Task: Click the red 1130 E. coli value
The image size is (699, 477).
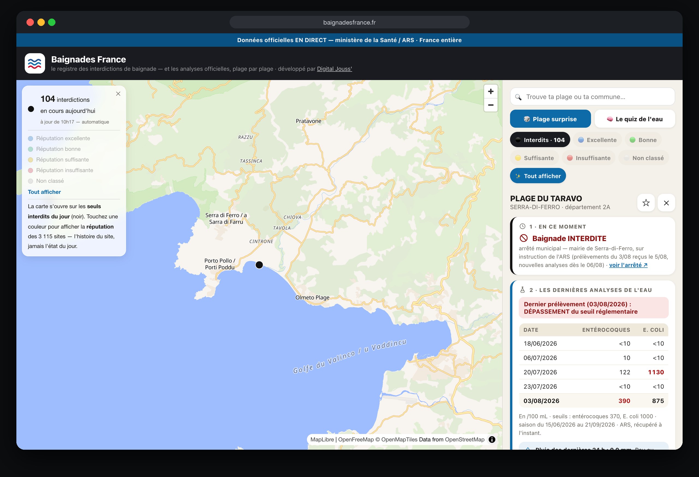Action: click(656, 372)
